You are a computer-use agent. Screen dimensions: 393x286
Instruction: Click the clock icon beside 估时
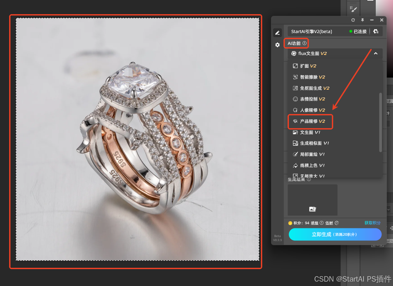point(337,223)
